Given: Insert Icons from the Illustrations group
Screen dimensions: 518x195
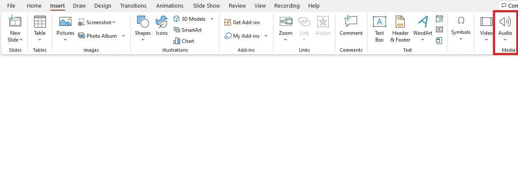Looking at the screenshot, I should coord(161,26).
